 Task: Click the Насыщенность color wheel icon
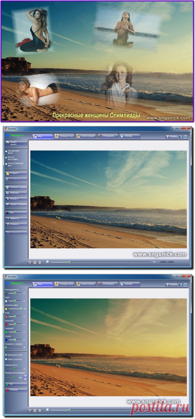pos(6,293)
